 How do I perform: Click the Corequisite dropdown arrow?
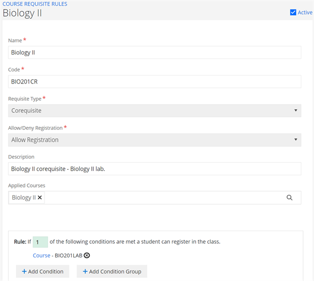(296, 110)
